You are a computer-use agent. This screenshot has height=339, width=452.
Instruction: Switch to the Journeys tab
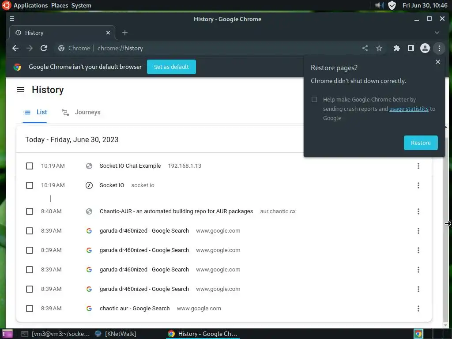81,113
